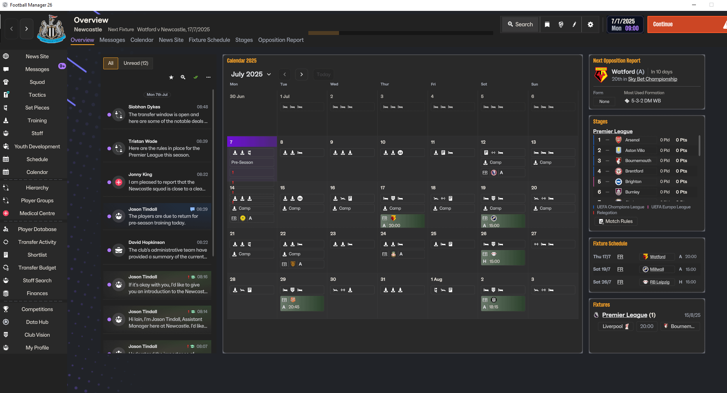Screen dimensions: 727x393
Task: Switch the message filter to All
Action: (x=111, y=63)
